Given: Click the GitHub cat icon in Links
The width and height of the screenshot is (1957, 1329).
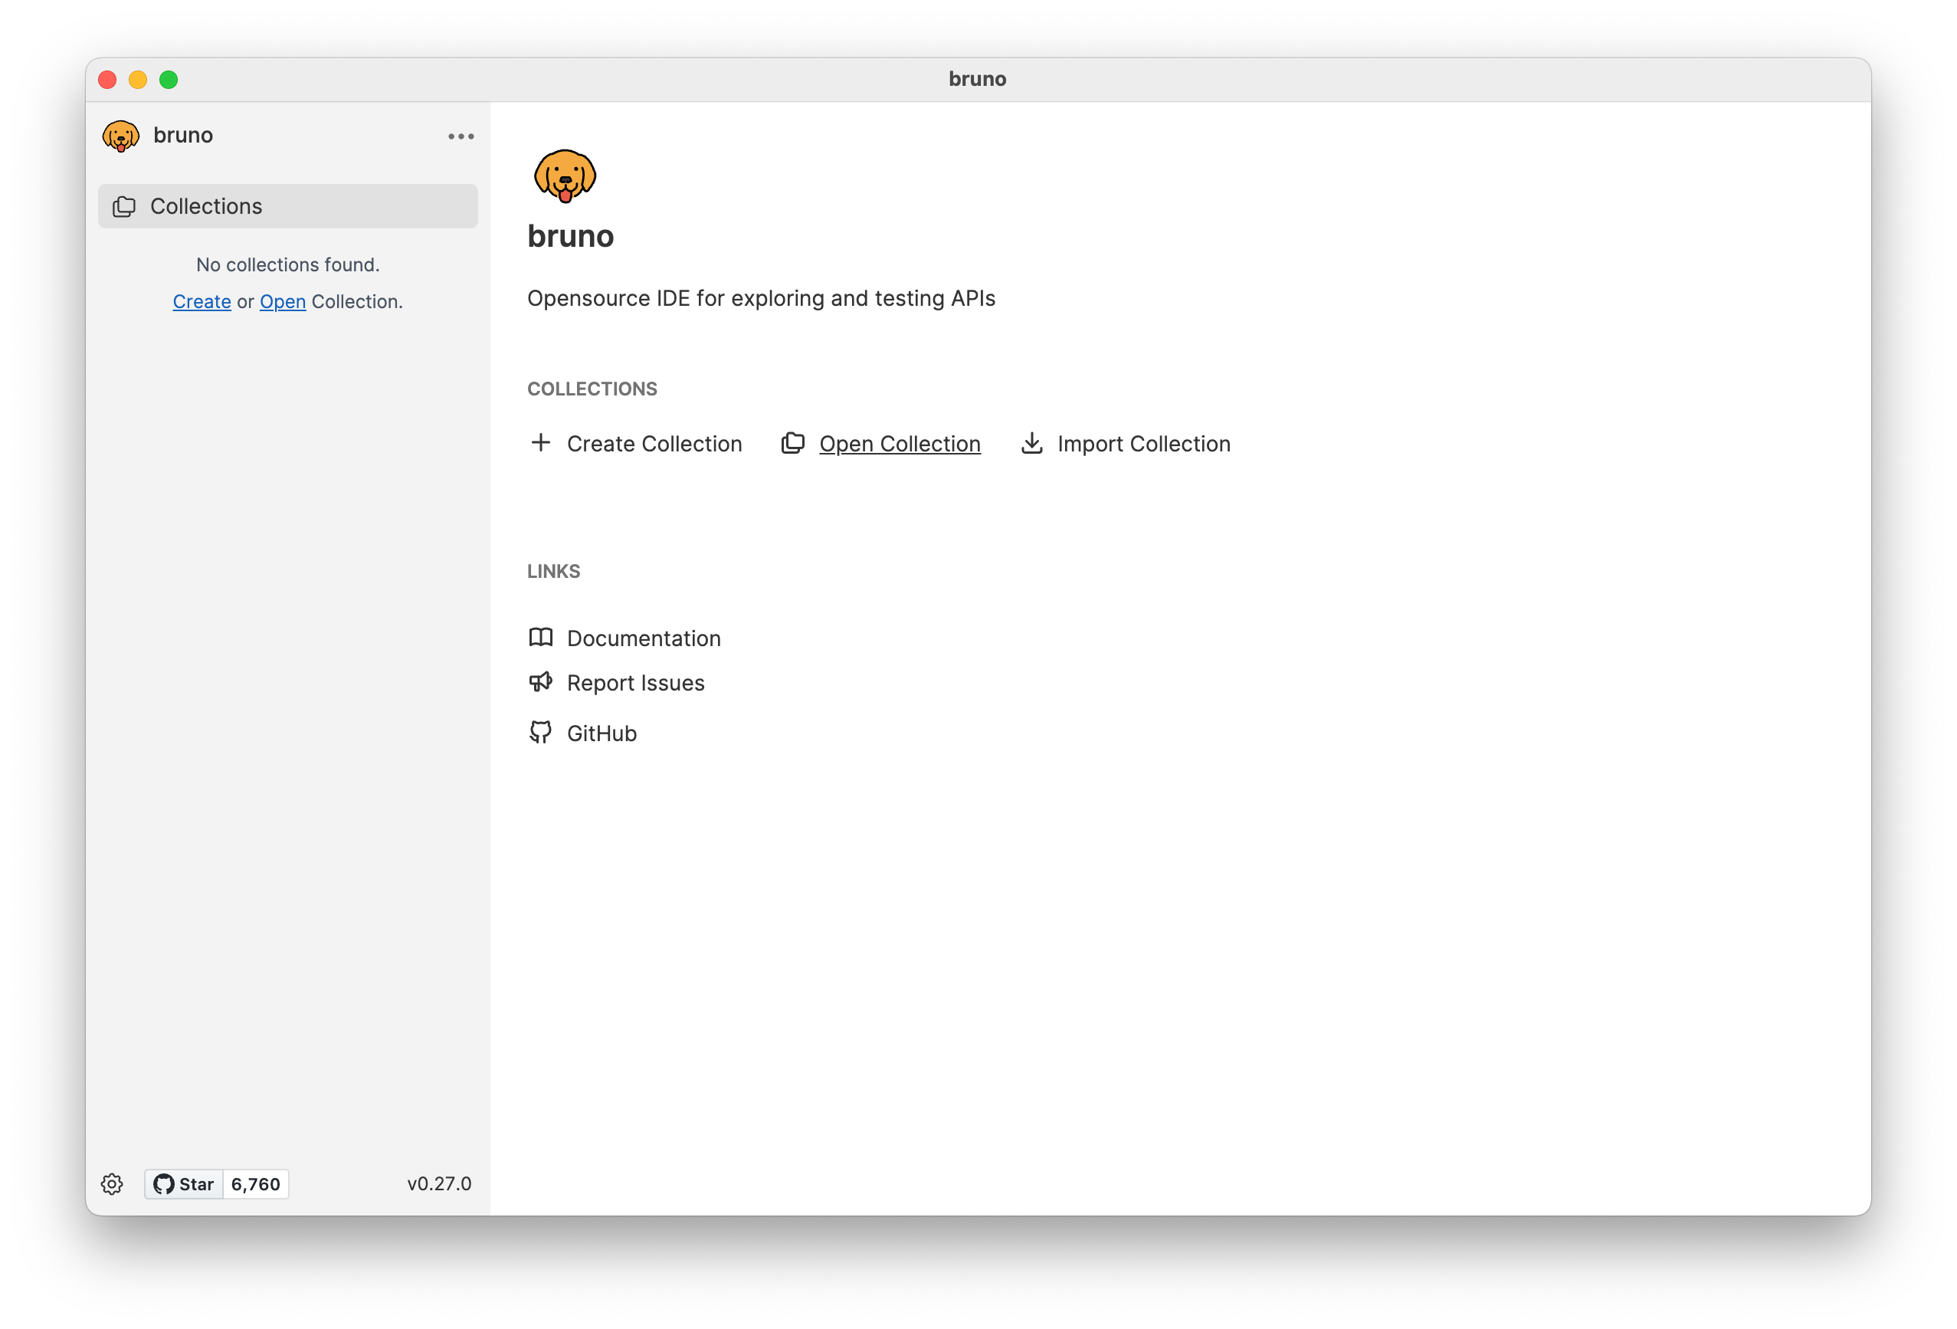Looking at the screenshot, I should tap(541, 733).
